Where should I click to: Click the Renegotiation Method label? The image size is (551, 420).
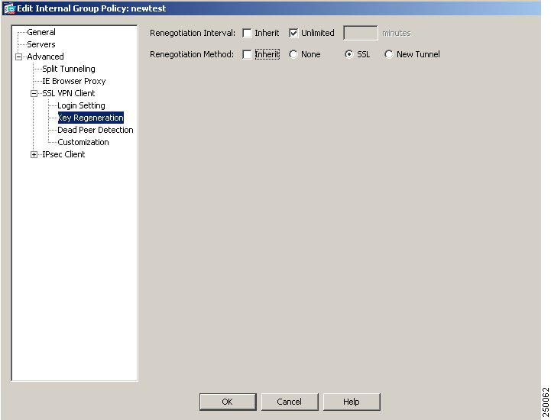pos(192,54)
